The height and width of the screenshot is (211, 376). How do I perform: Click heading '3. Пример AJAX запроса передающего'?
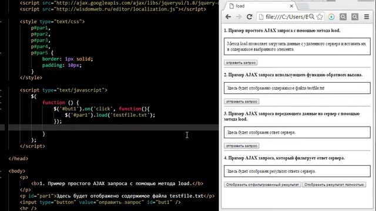tap(292, 116)
